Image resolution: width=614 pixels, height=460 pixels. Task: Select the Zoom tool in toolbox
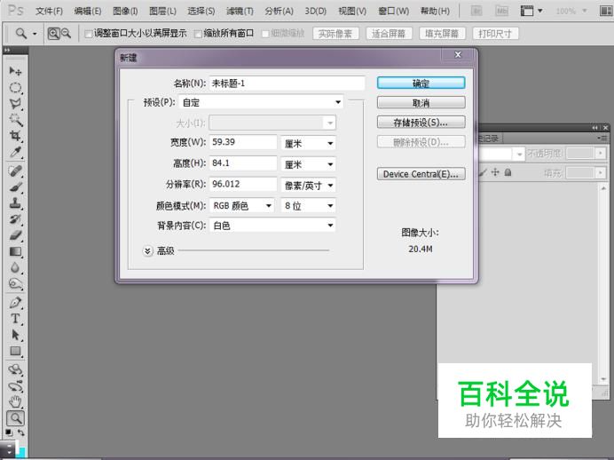tap(15, 418)
